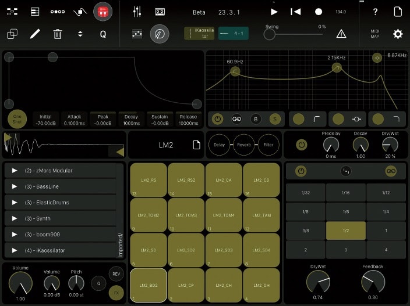Select the 1/16 delay time
The width and height of the screenshot is (410, 306).
click(x=346, y=193)
